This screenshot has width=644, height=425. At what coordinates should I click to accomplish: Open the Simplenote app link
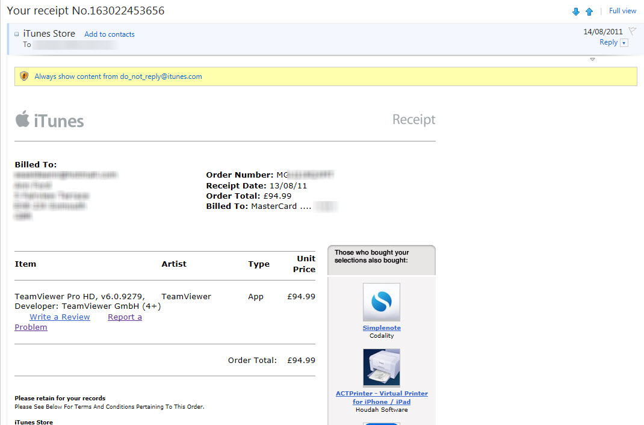pyautogui.click(x=382, y=327)
